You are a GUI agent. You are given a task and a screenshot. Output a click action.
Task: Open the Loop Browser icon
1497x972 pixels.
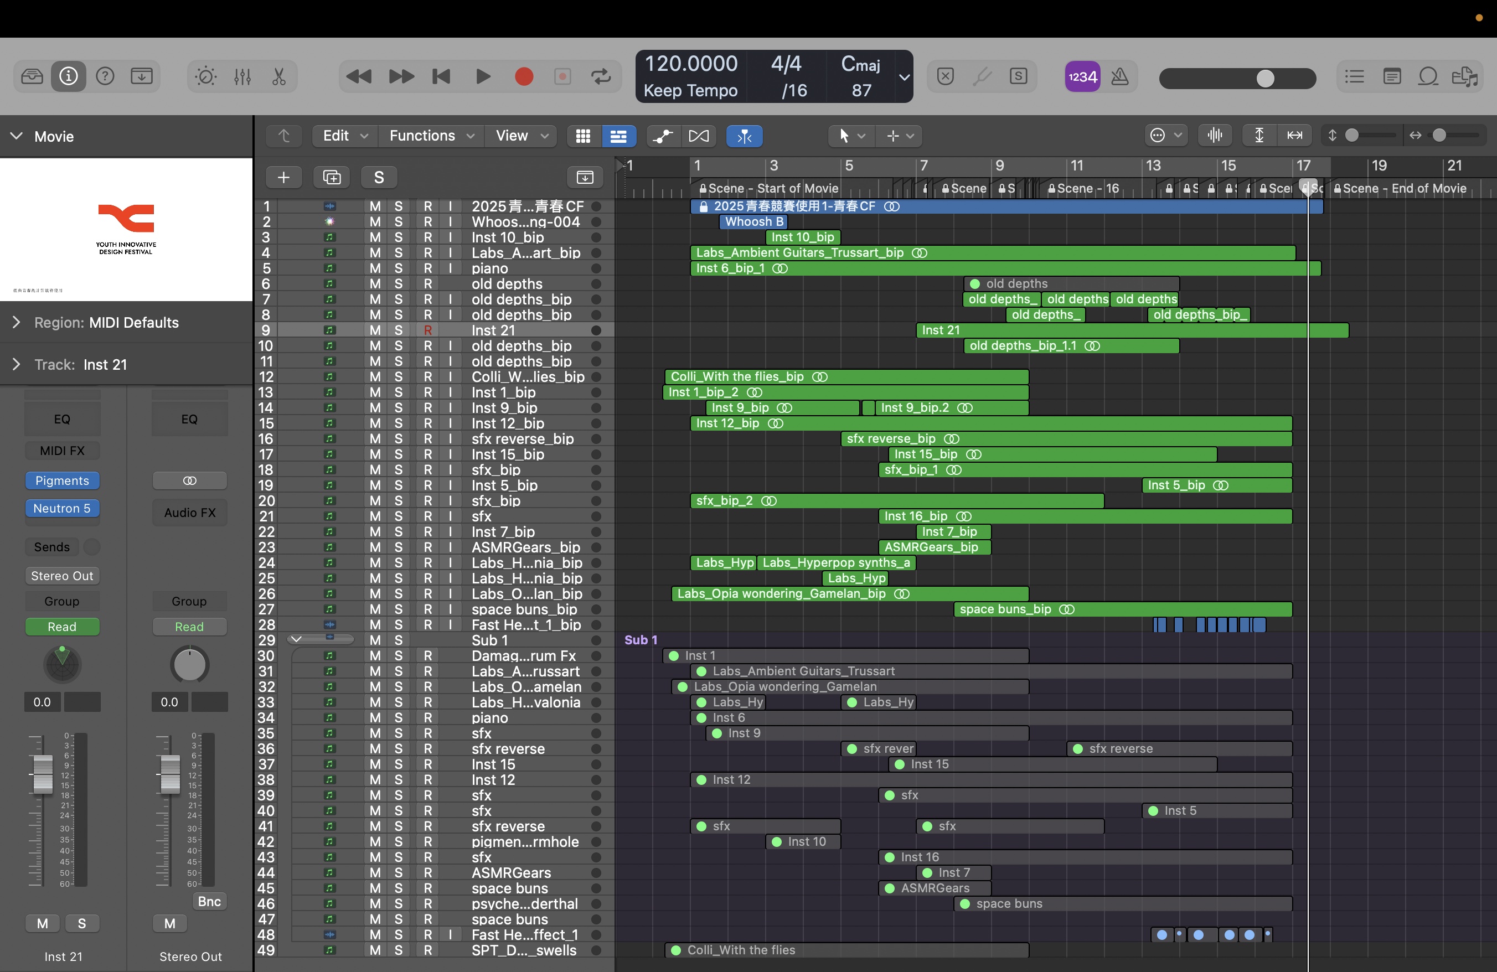click(x=1428, y=77)
